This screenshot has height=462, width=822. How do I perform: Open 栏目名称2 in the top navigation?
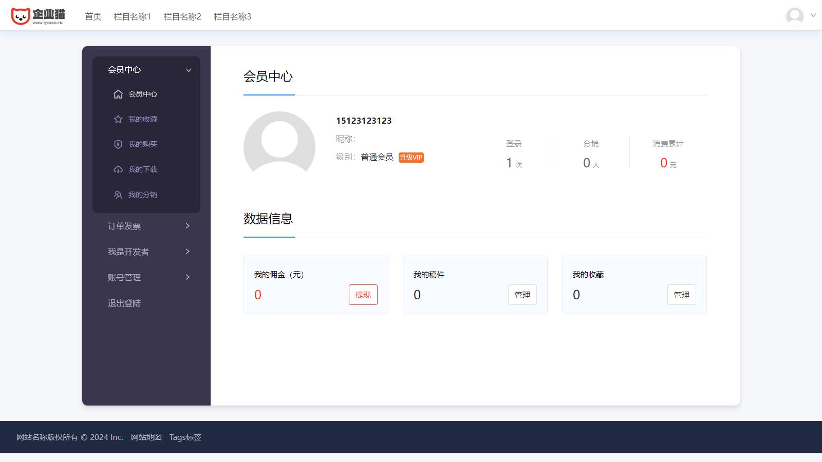(182, 16)
